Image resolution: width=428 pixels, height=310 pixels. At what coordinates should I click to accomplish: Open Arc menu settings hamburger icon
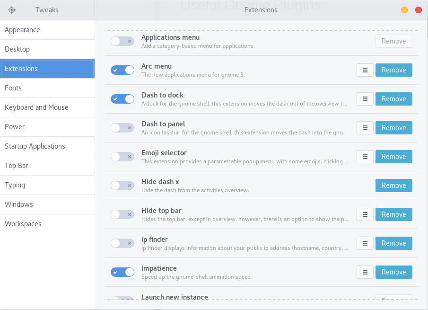pos(365,70)
